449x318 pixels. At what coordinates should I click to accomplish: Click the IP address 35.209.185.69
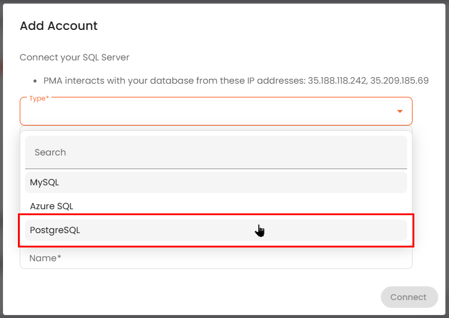[399, 80]
